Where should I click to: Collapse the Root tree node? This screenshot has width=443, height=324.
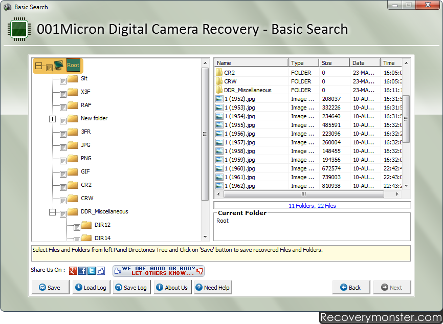tap(38, 66)
